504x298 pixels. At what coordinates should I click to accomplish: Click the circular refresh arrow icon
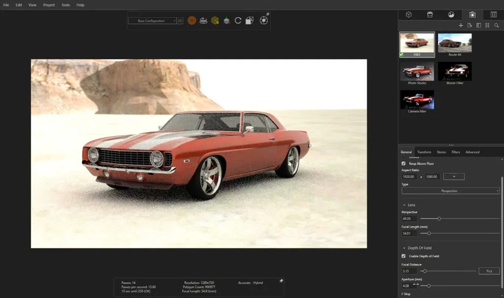[238, 21]
